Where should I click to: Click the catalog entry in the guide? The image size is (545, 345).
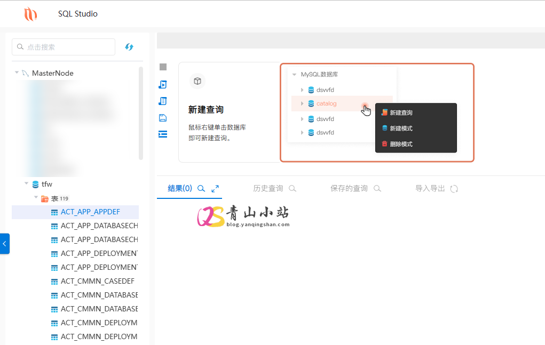coord(326,103)
